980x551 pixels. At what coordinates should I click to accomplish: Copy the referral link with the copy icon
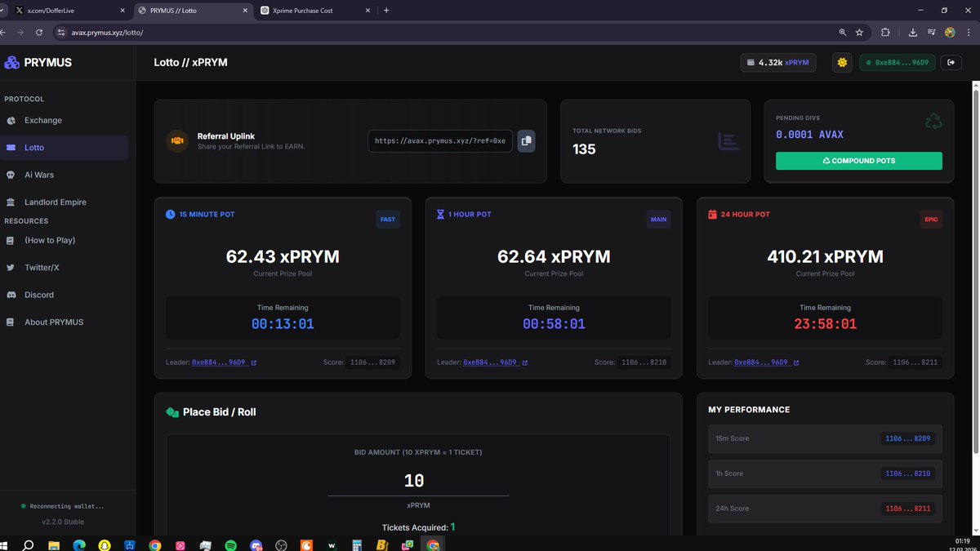pos(527,140)
